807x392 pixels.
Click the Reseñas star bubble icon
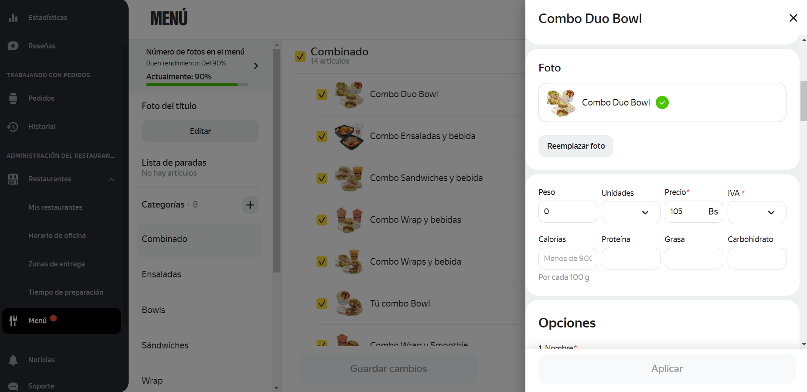point(13,46)
